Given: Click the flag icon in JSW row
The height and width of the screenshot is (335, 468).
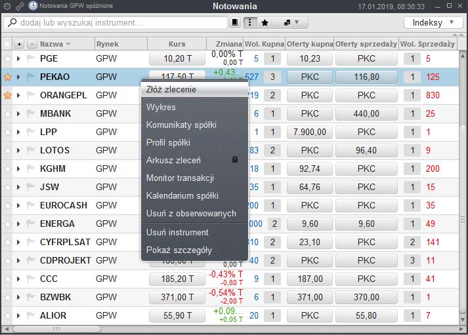Looking at the screenshot, I should click(x=30, y=187).
